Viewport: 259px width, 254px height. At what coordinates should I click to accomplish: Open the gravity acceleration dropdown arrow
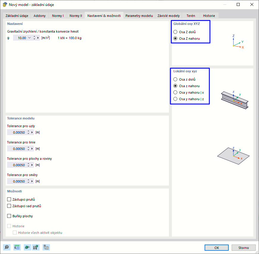pyautogui.click(x=29, y=38)
